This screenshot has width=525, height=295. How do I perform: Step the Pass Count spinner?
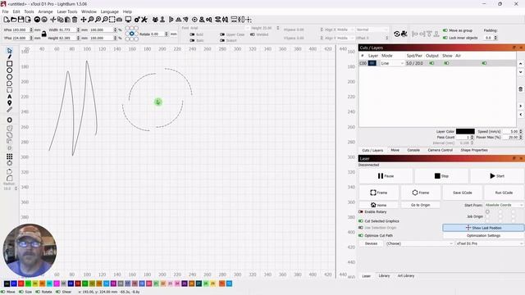coord(472,137)
